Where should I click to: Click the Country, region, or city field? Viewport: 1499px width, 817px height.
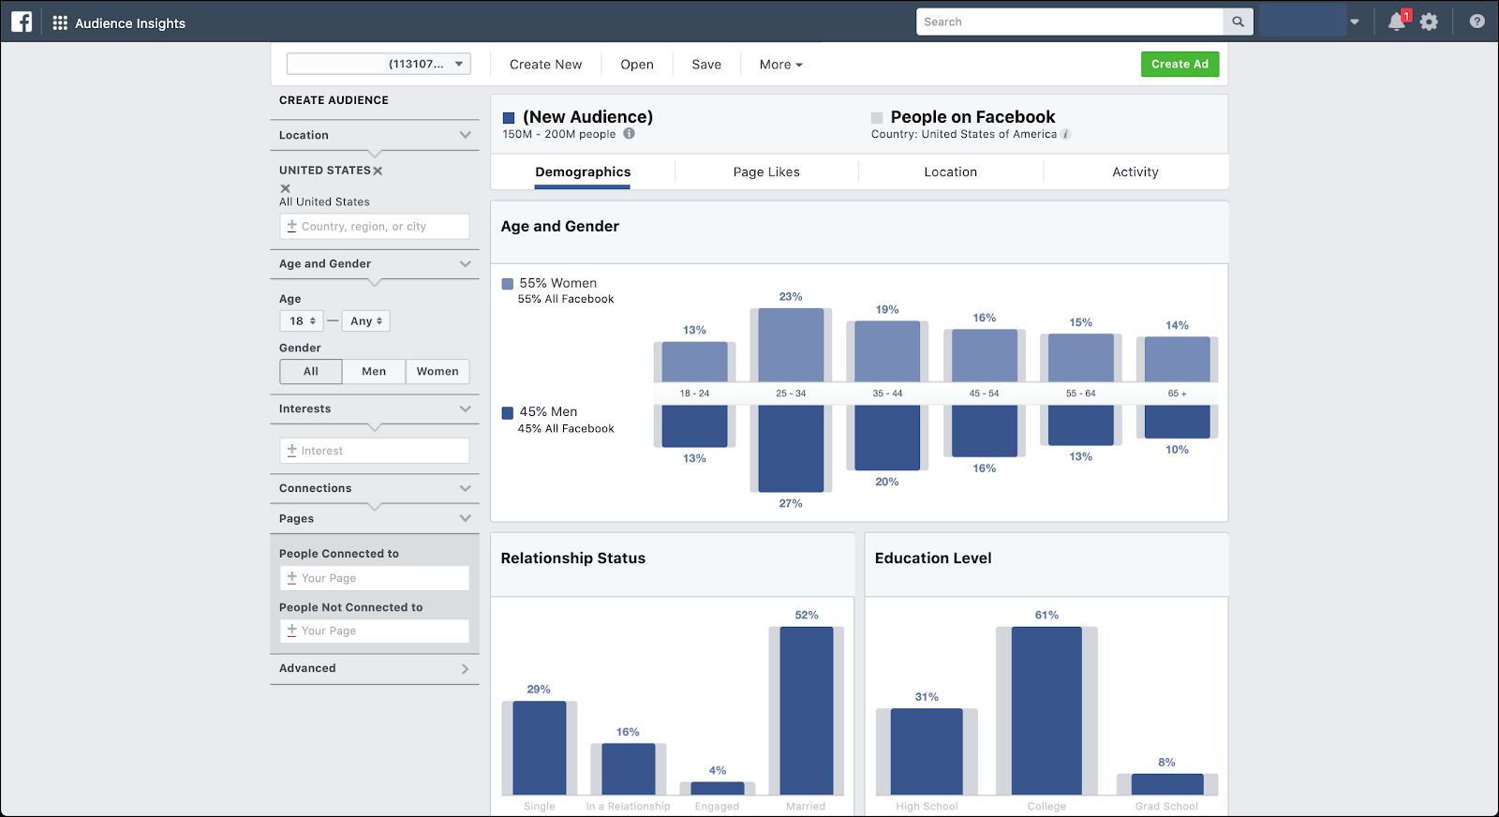coord(375,227)
